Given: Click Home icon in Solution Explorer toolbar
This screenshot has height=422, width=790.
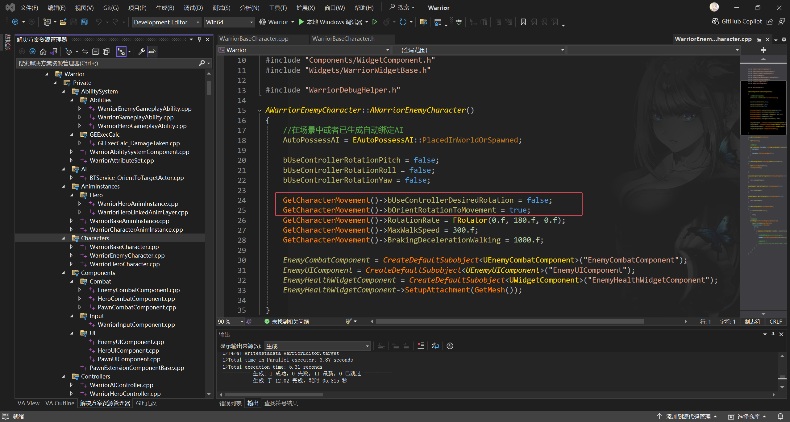Looking at the screenshot, I should point(43,52).
